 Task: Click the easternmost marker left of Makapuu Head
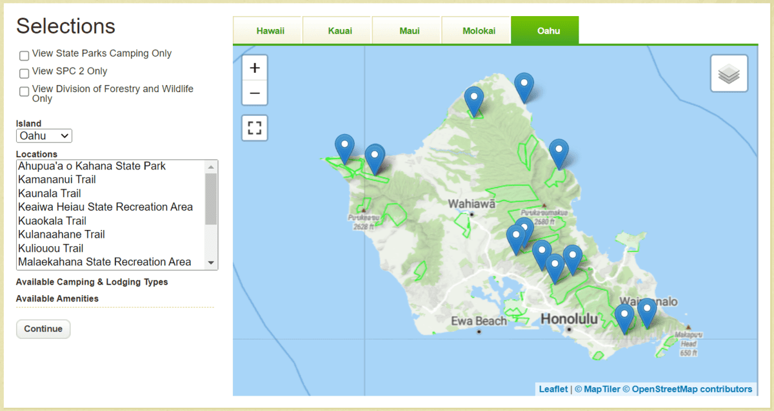[647, 314]
